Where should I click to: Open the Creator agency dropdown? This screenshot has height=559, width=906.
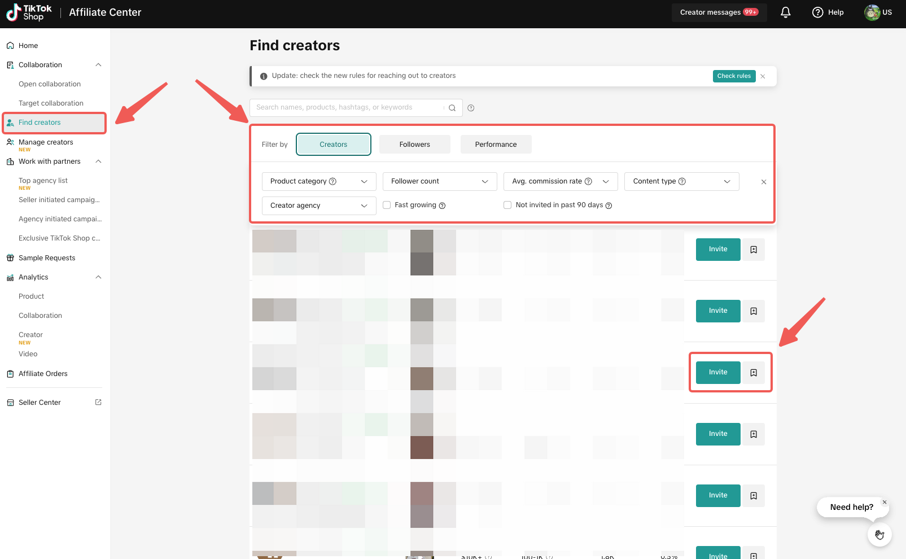[318, 206]
